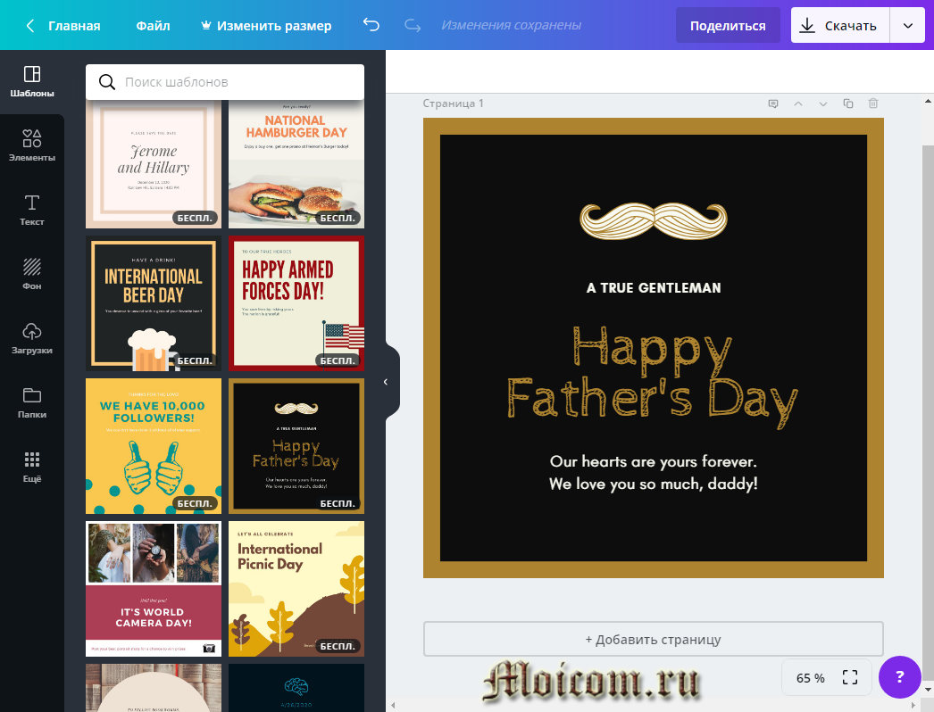This screenshot has height=712, width=934.
Task: Open the Uploads (Загрузки) panel
Action: pyautogui.click(x=32, y=337)
